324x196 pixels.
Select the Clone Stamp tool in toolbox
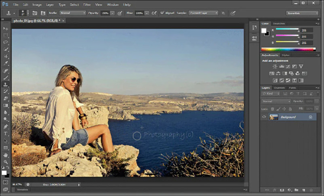tap(6, 84)
